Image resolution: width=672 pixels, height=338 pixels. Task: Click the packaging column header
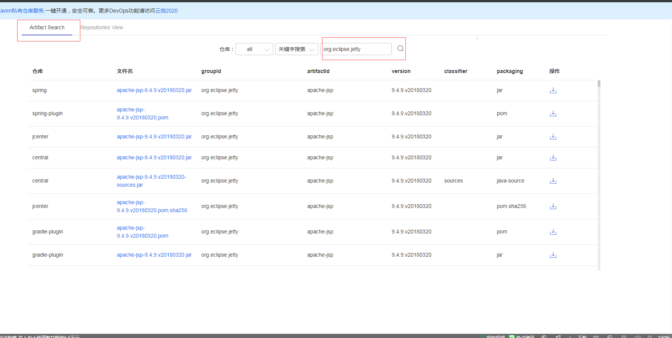pyautogui.click(x=510, y=71)
